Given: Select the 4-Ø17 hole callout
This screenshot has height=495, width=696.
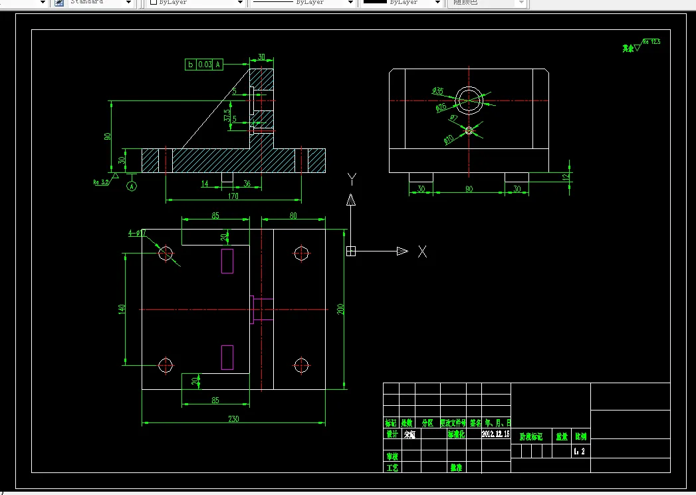Looking at the screenshot, I should tap(137, 233).
